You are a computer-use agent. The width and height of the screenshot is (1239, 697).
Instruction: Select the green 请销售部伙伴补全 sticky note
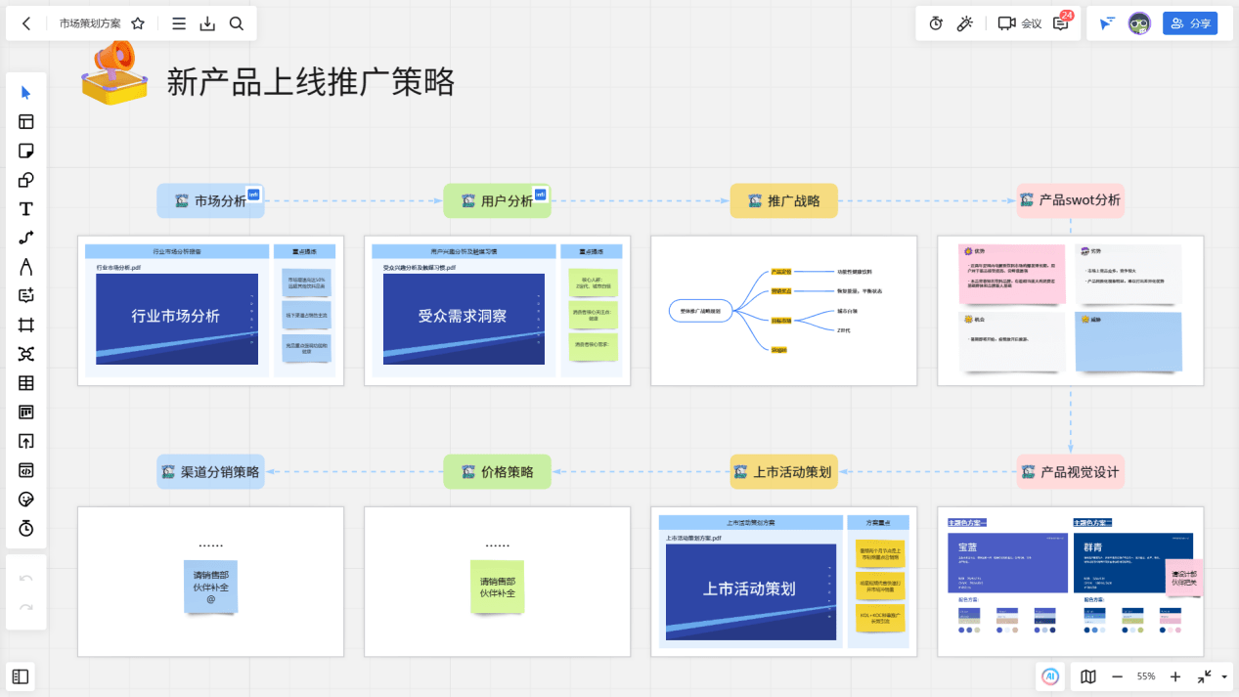497,587
